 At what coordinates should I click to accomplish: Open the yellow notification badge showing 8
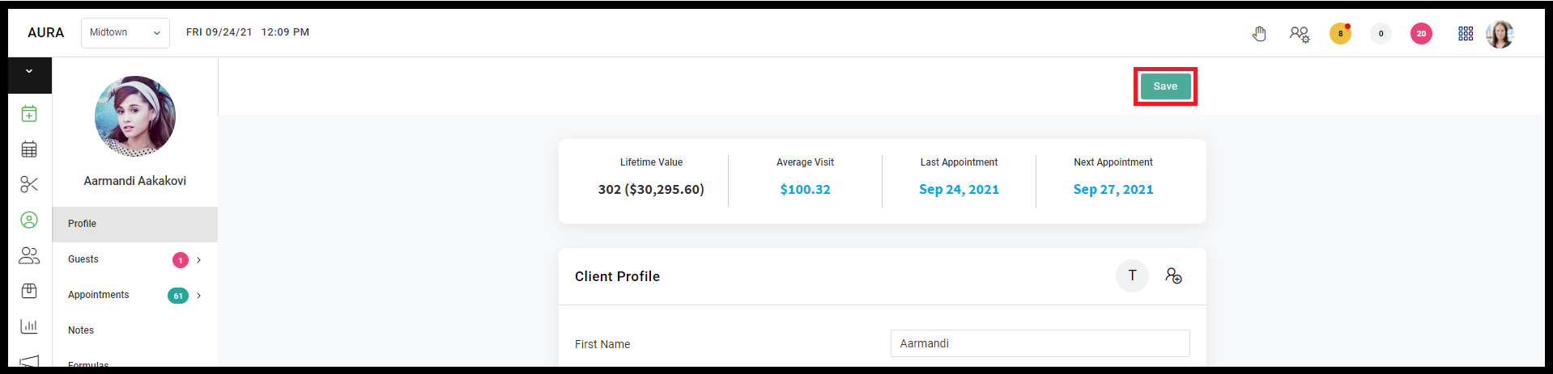click(1340, 34)
